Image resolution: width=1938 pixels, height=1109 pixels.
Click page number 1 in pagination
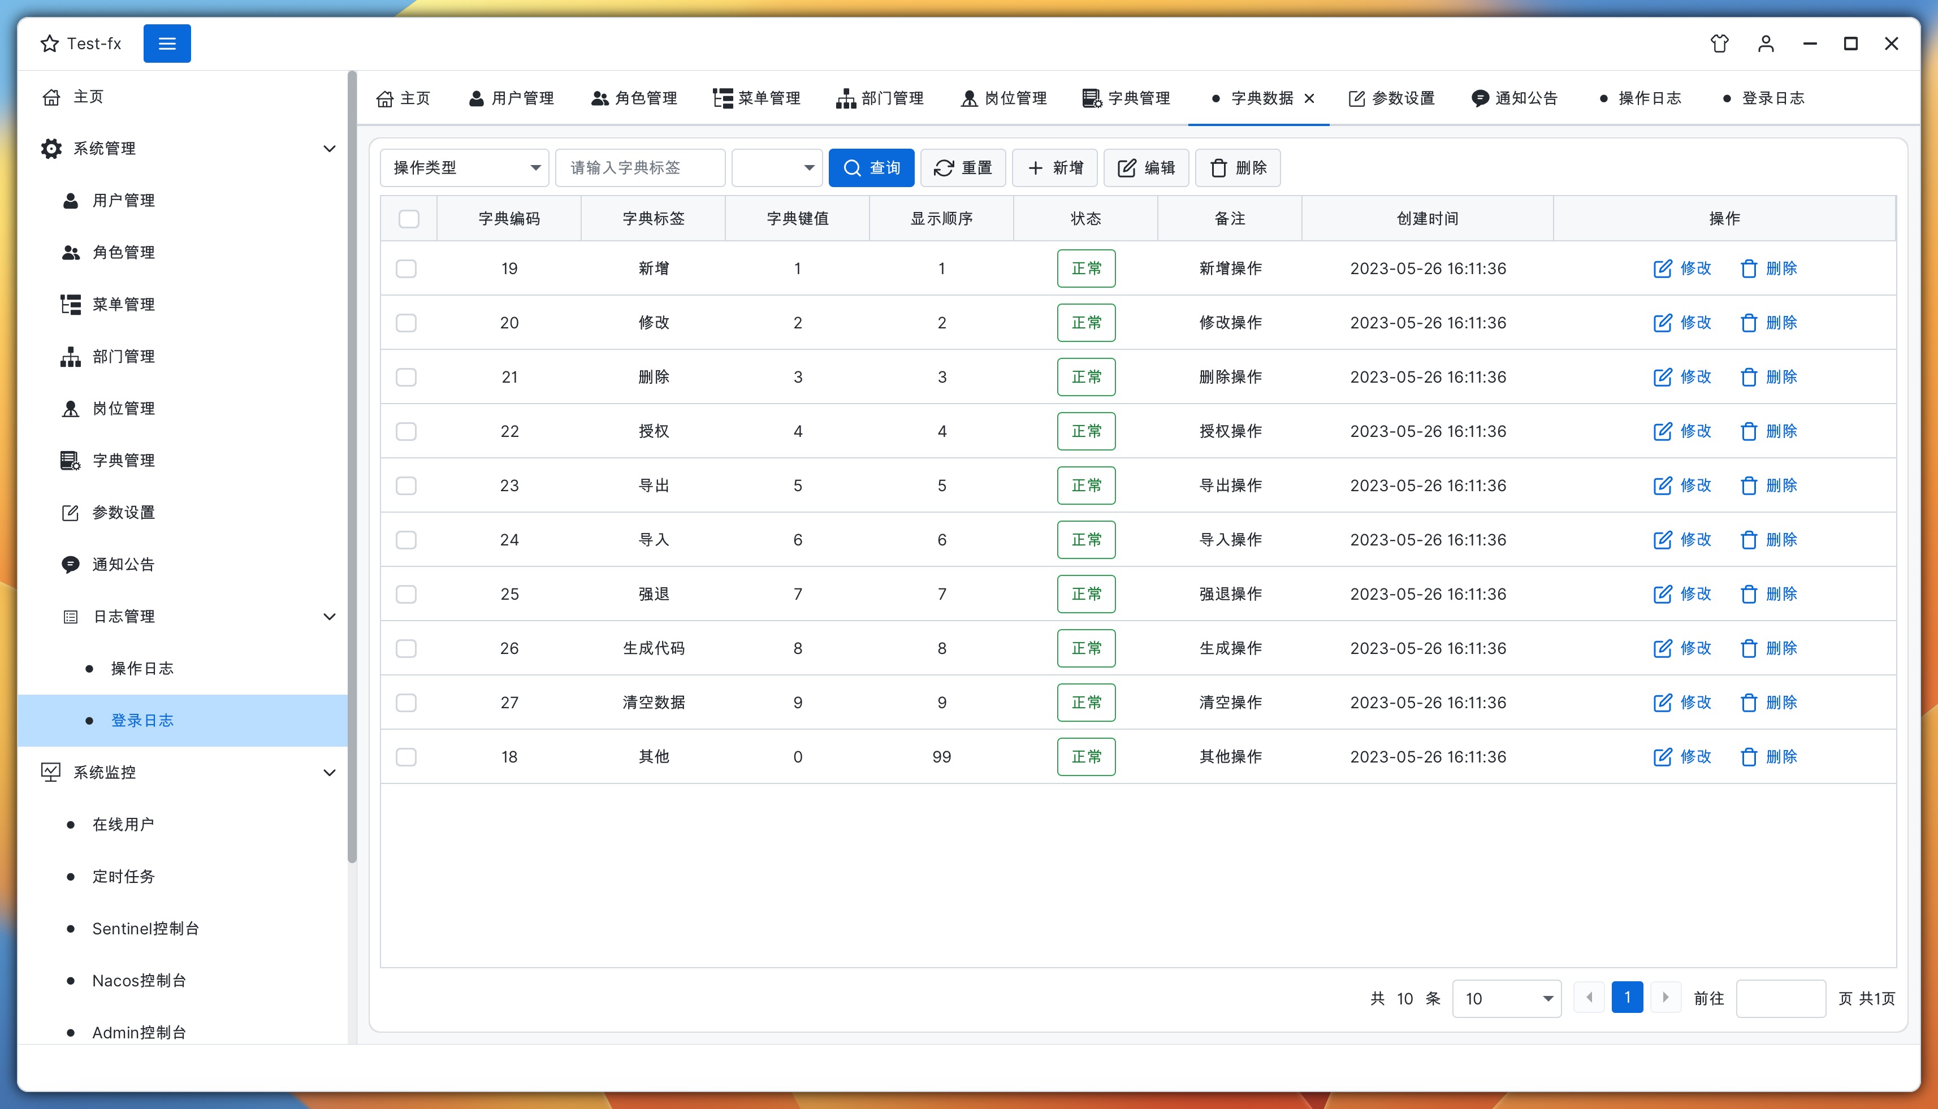pos(1627,998)
